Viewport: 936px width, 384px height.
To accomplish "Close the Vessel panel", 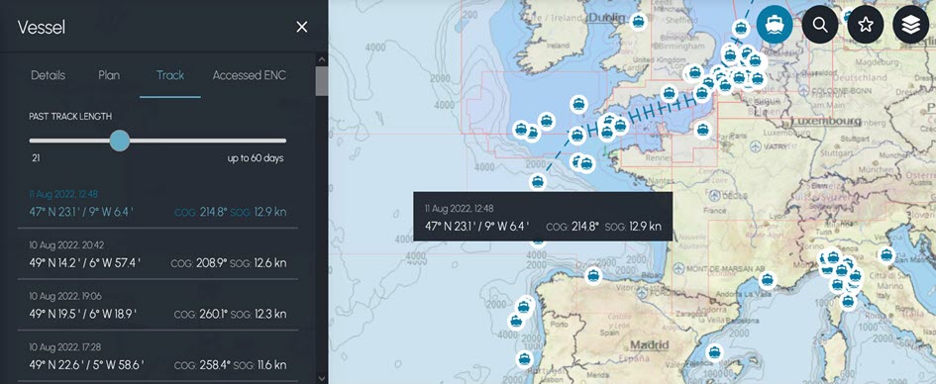I will coord(302,27).
